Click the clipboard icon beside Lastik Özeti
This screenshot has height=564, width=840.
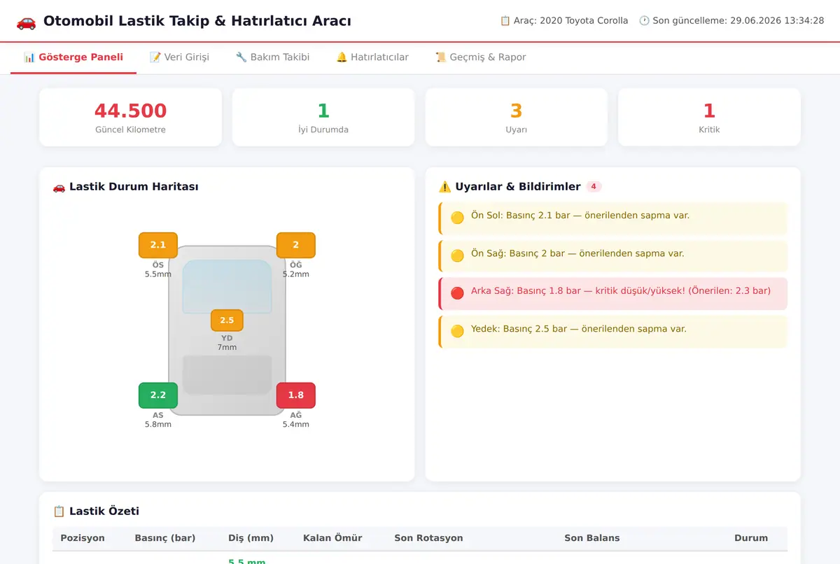[x=59, y=512]
